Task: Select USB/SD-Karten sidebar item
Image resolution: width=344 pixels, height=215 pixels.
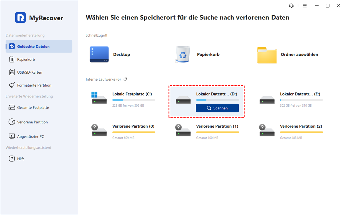Action: coord(30,72)
